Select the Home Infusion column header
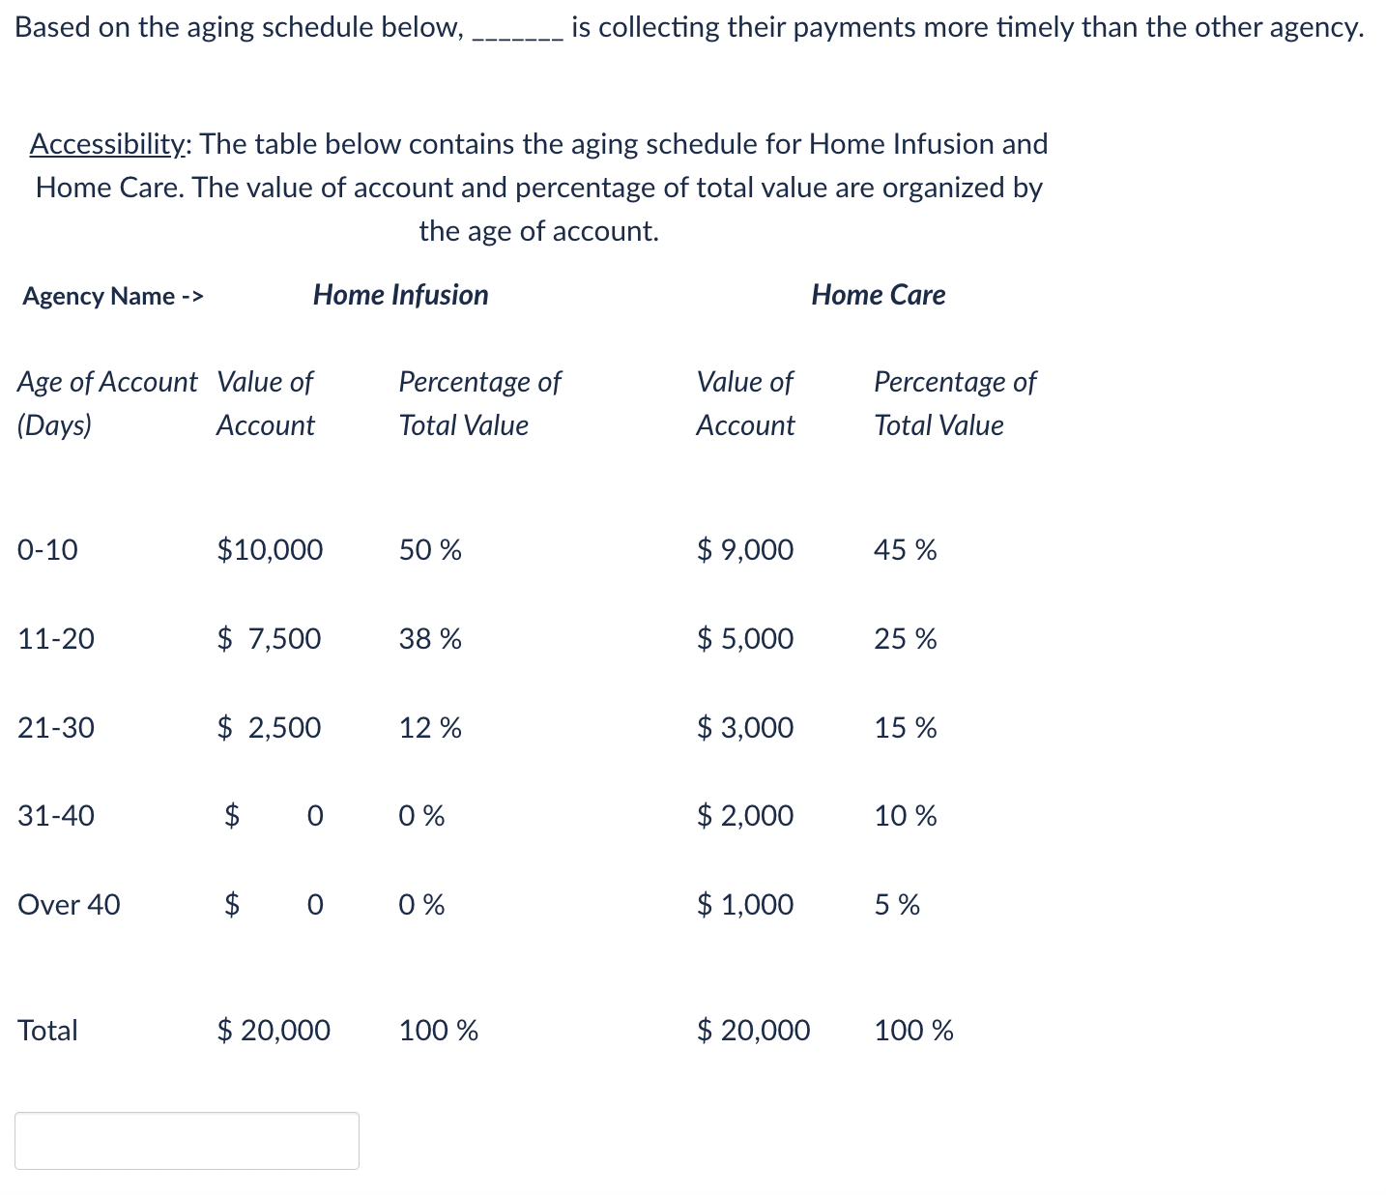This screenshot has width=1386, height=1195. click(x=399, y=295)
